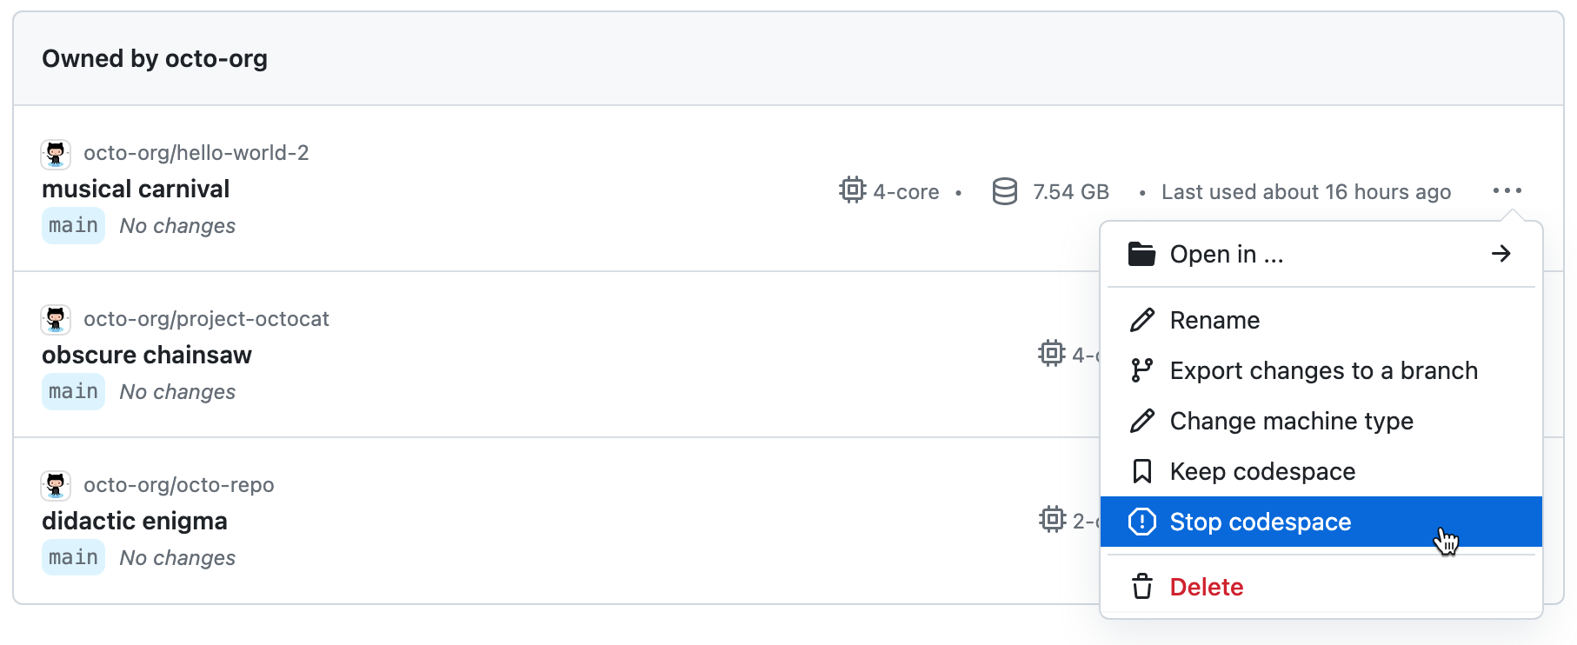Screen dimensions: 1577x645
Task: Click the bookmark icon for Keep codespace
Action: 1141,471
